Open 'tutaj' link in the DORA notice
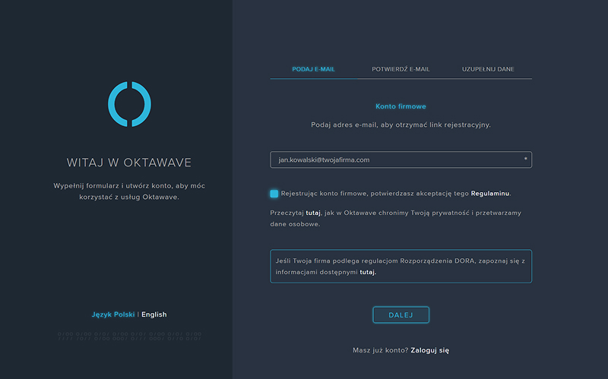608x379 pixels. click(x=367, y=271)
